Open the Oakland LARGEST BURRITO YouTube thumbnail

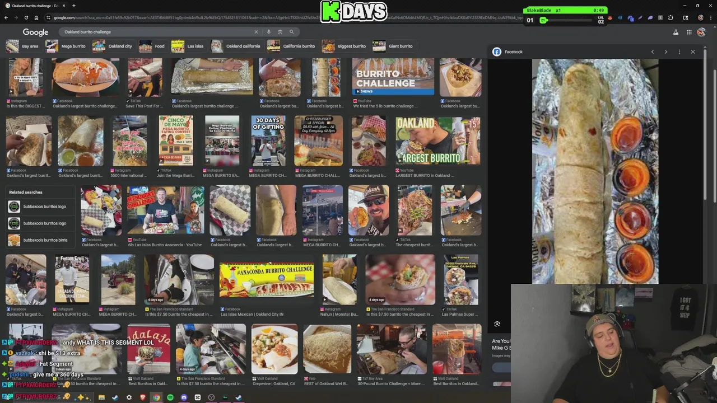[x=437, y=141]
